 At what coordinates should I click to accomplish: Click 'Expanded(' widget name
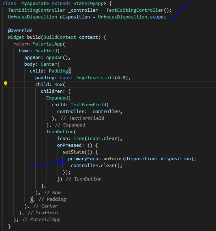tap(59, 98)
